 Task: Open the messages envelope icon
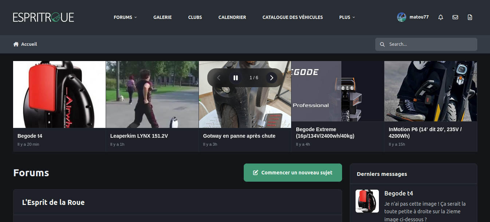click(455, 17)
